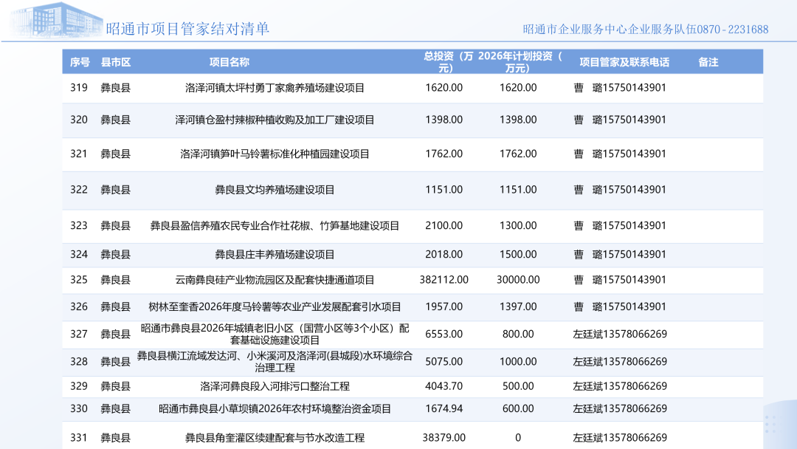Screen dimensions: 797x449
Task: Select row number 321
Action: click(79, 154)
